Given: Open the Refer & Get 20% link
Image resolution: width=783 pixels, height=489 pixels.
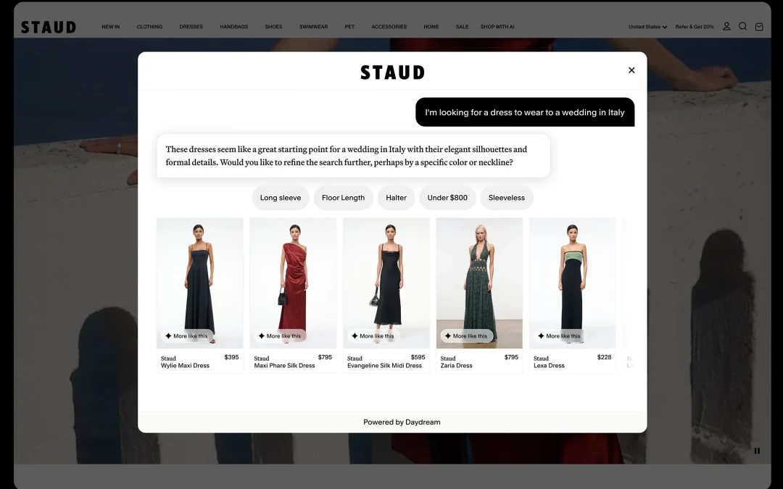Looking at the screenshot, I should point(694,27).
